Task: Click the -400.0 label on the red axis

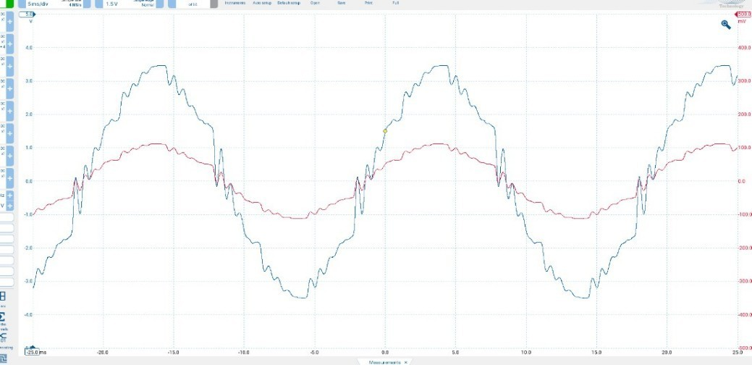Action: [x=744, y=314]
